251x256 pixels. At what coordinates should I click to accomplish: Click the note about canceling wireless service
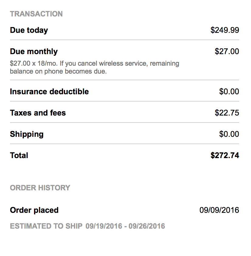[94, 68]
